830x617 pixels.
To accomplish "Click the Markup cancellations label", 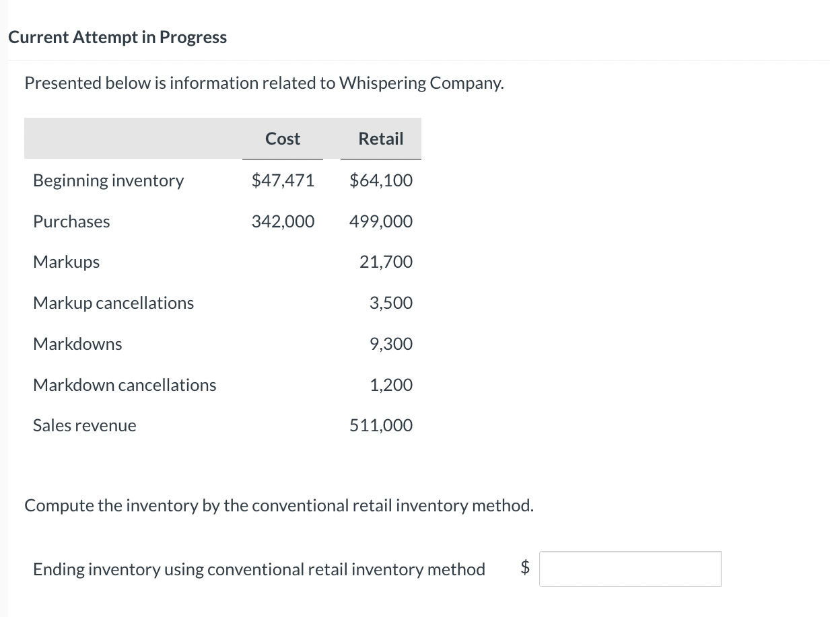I will pos(113,303).
